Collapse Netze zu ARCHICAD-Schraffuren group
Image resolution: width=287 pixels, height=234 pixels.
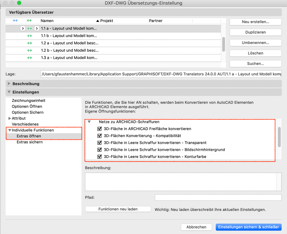pyautogui.click(x=89, y=122)
